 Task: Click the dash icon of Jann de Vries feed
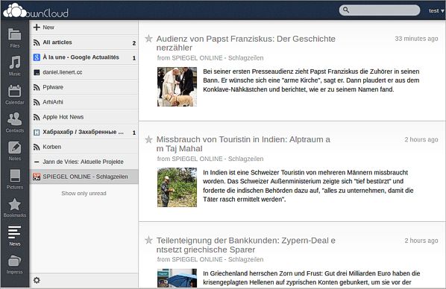coord(37,162)
